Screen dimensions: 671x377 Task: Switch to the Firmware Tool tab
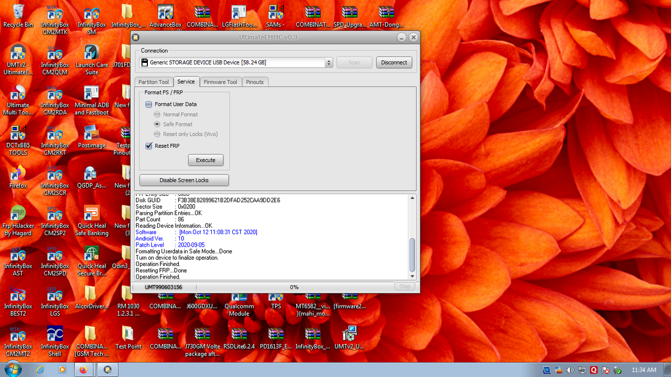click(220, 82)
